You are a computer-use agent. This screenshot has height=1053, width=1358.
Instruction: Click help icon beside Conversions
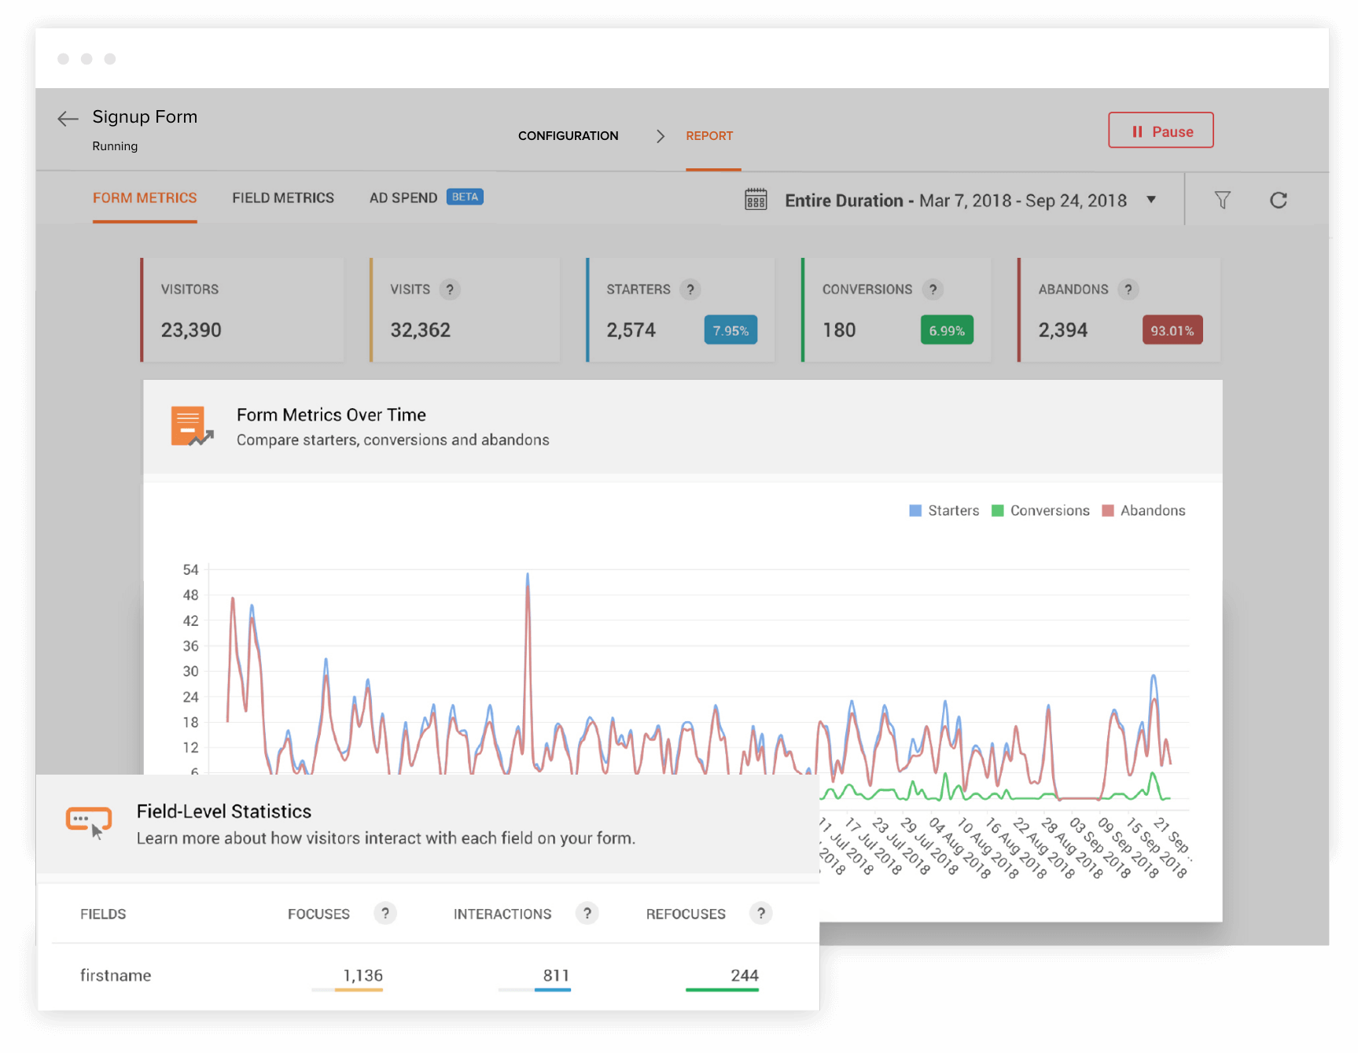(933, 289)
